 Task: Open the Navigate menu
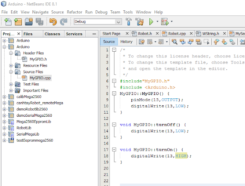40,12
